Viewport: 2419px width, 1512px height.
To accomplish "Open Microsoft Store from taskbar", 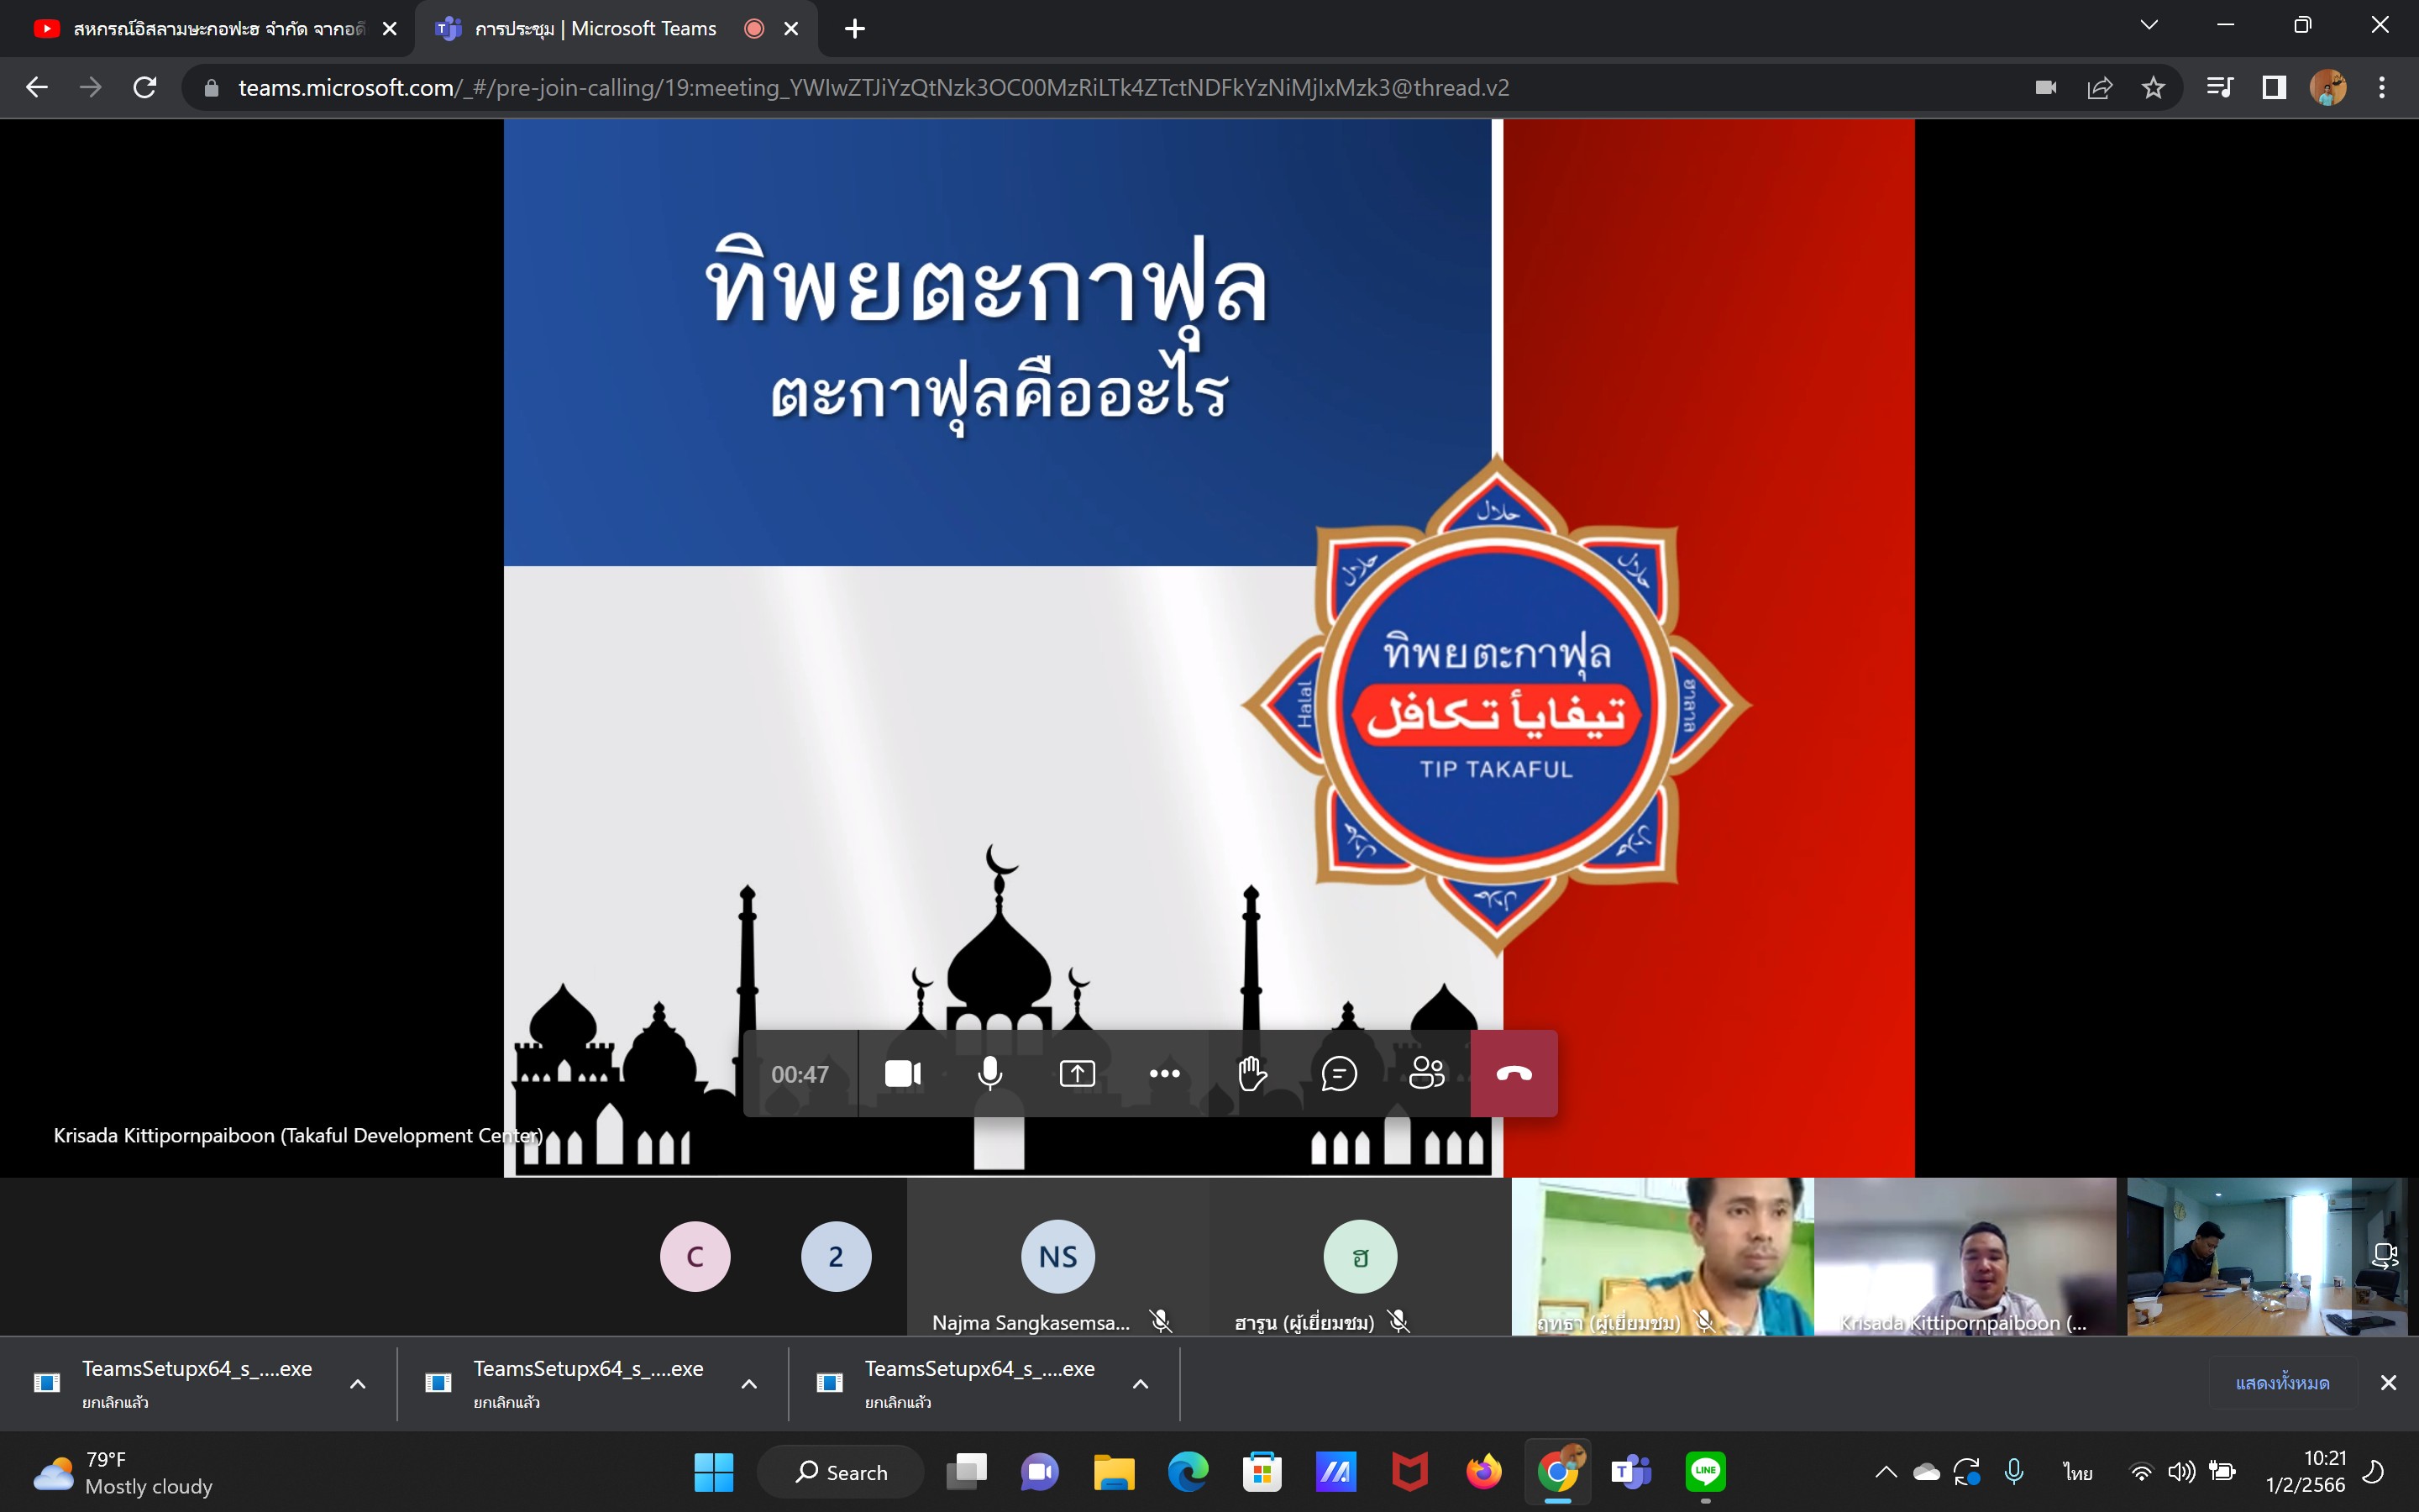I will point(1262,1472).
